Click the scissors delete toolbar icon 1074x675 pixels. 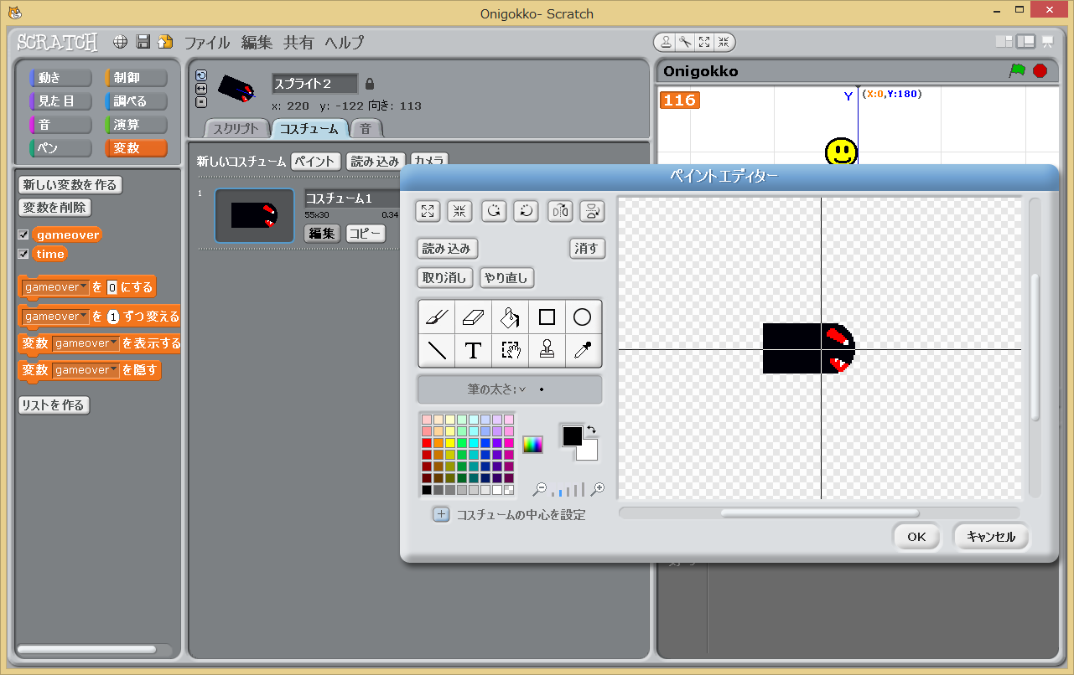click(x=685, y=42)
